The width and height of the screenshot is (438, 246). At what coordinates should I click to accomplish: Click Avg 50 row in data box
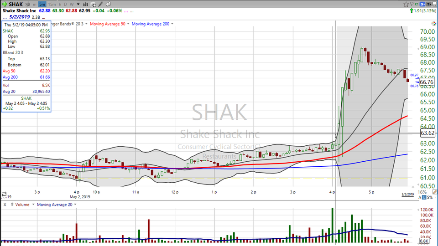pyautogui.click(x=26, y=71)
